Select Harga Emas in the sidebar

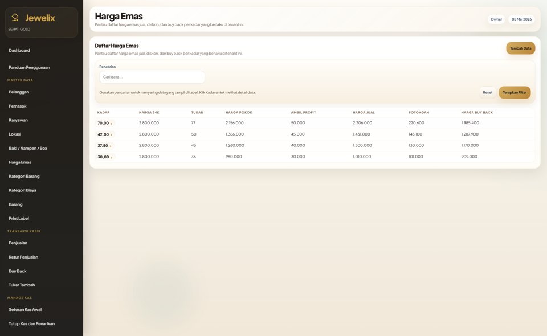(x=20, y=162)
